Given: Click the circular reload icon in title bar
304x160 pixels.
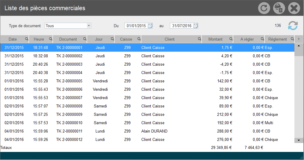Looking at the screenshot, I should tap(264, 8).
